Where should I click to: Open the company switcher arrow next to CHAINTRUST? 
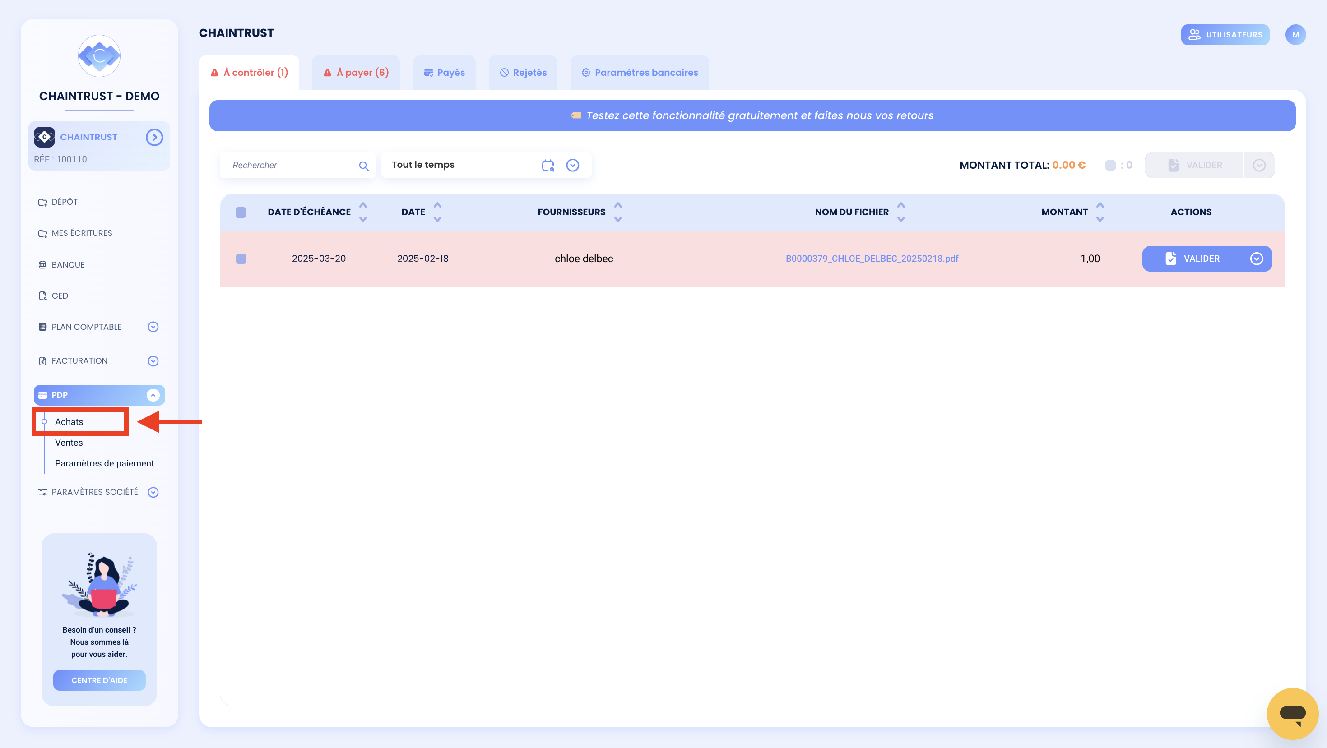154,137
